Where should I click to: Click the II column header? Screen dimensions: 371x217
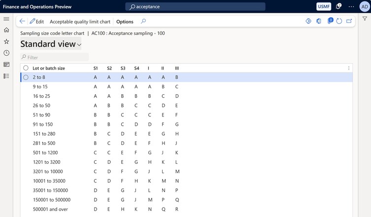point(163,68)
